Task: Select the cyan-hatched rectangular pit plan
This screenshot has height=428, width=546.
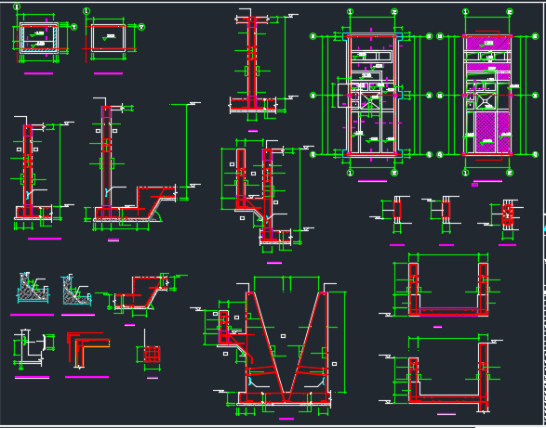Action: tap(39, 37)
